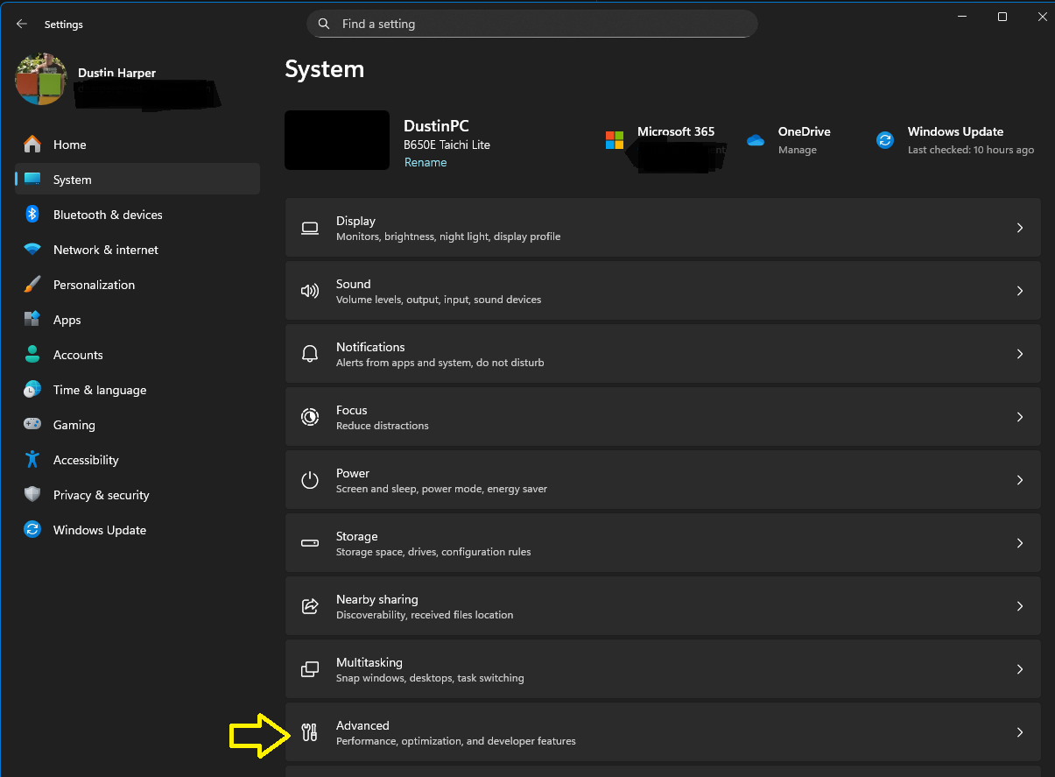The width and height of the screenshot is (1055, 777).
Task: Click the Display monitor icon
Action: 310,228
